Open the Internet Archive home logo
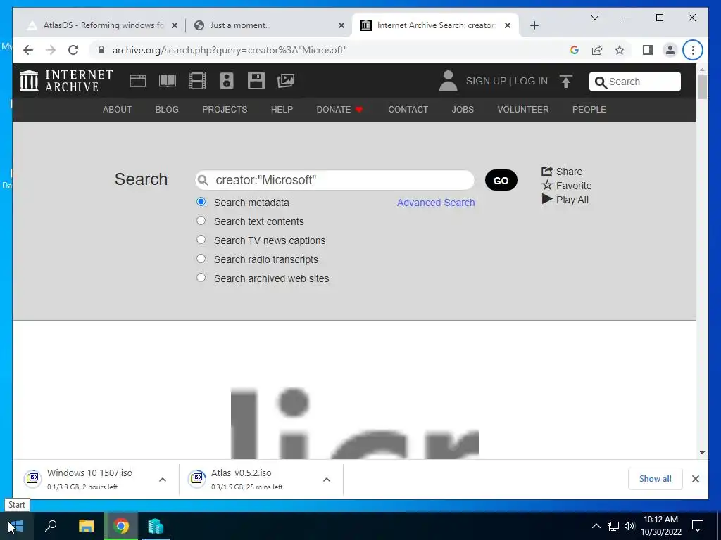 pos(66,81)
